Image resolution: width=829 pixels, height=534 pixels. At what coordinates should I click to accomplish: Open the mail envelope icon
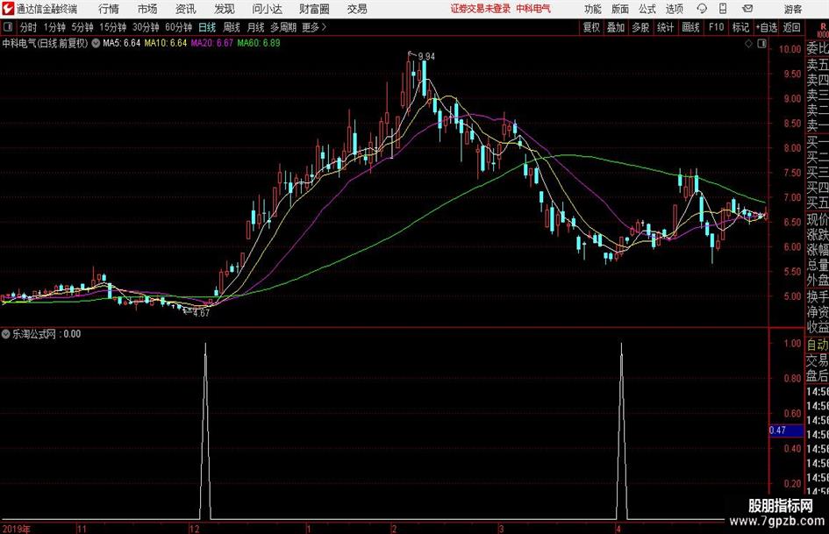(x=747, y=9)
